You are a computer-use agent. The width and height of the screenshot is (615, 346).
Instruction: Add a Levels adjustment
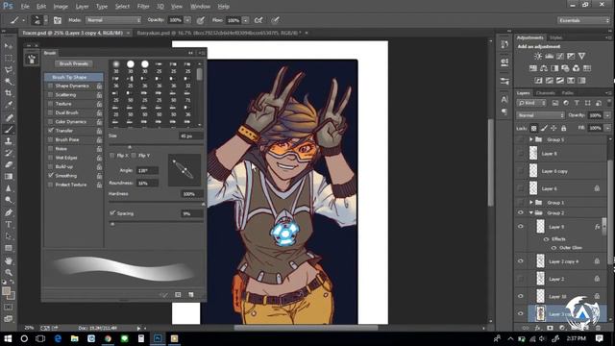549,56
